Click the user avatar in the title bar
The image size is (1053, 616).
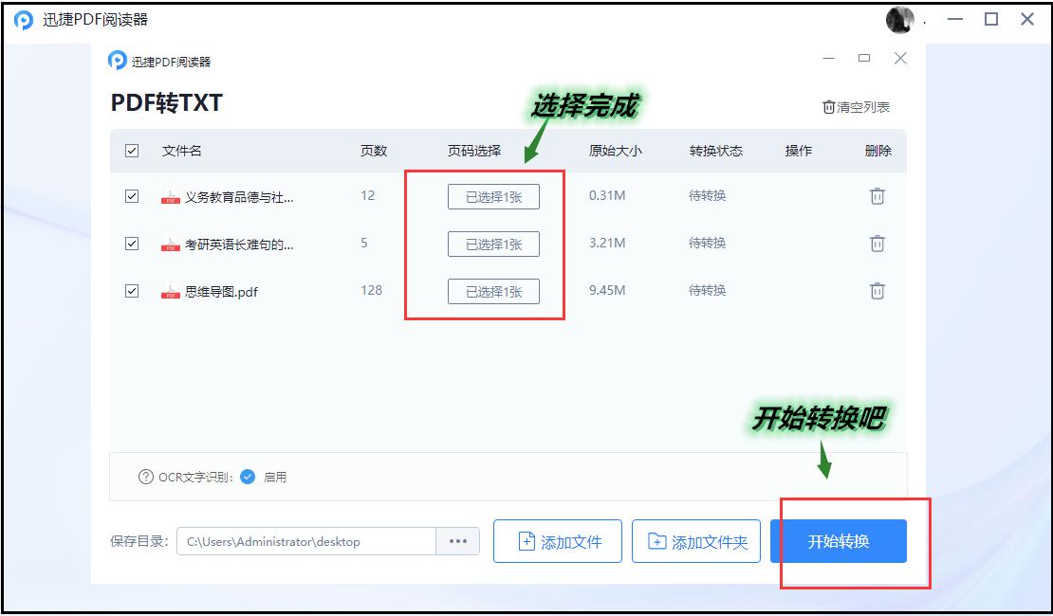click(899, 18)
